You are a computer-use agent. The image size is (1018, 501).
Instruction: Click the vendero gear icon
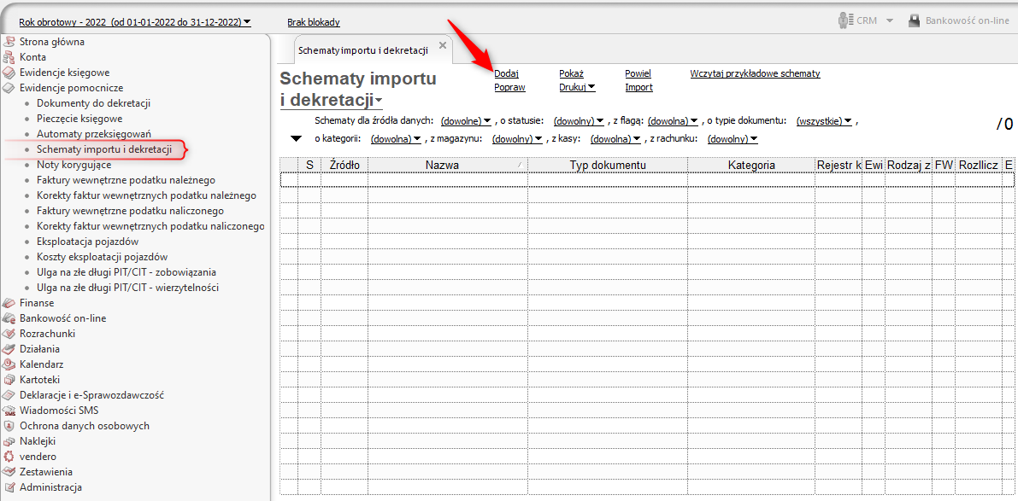(9, 457)
